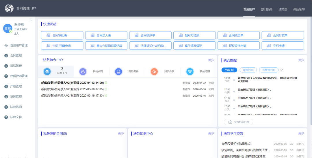Screen dimensions: 312x158
Task: Start a 合同审批表 quick launch
Action: tap(62, 35)
